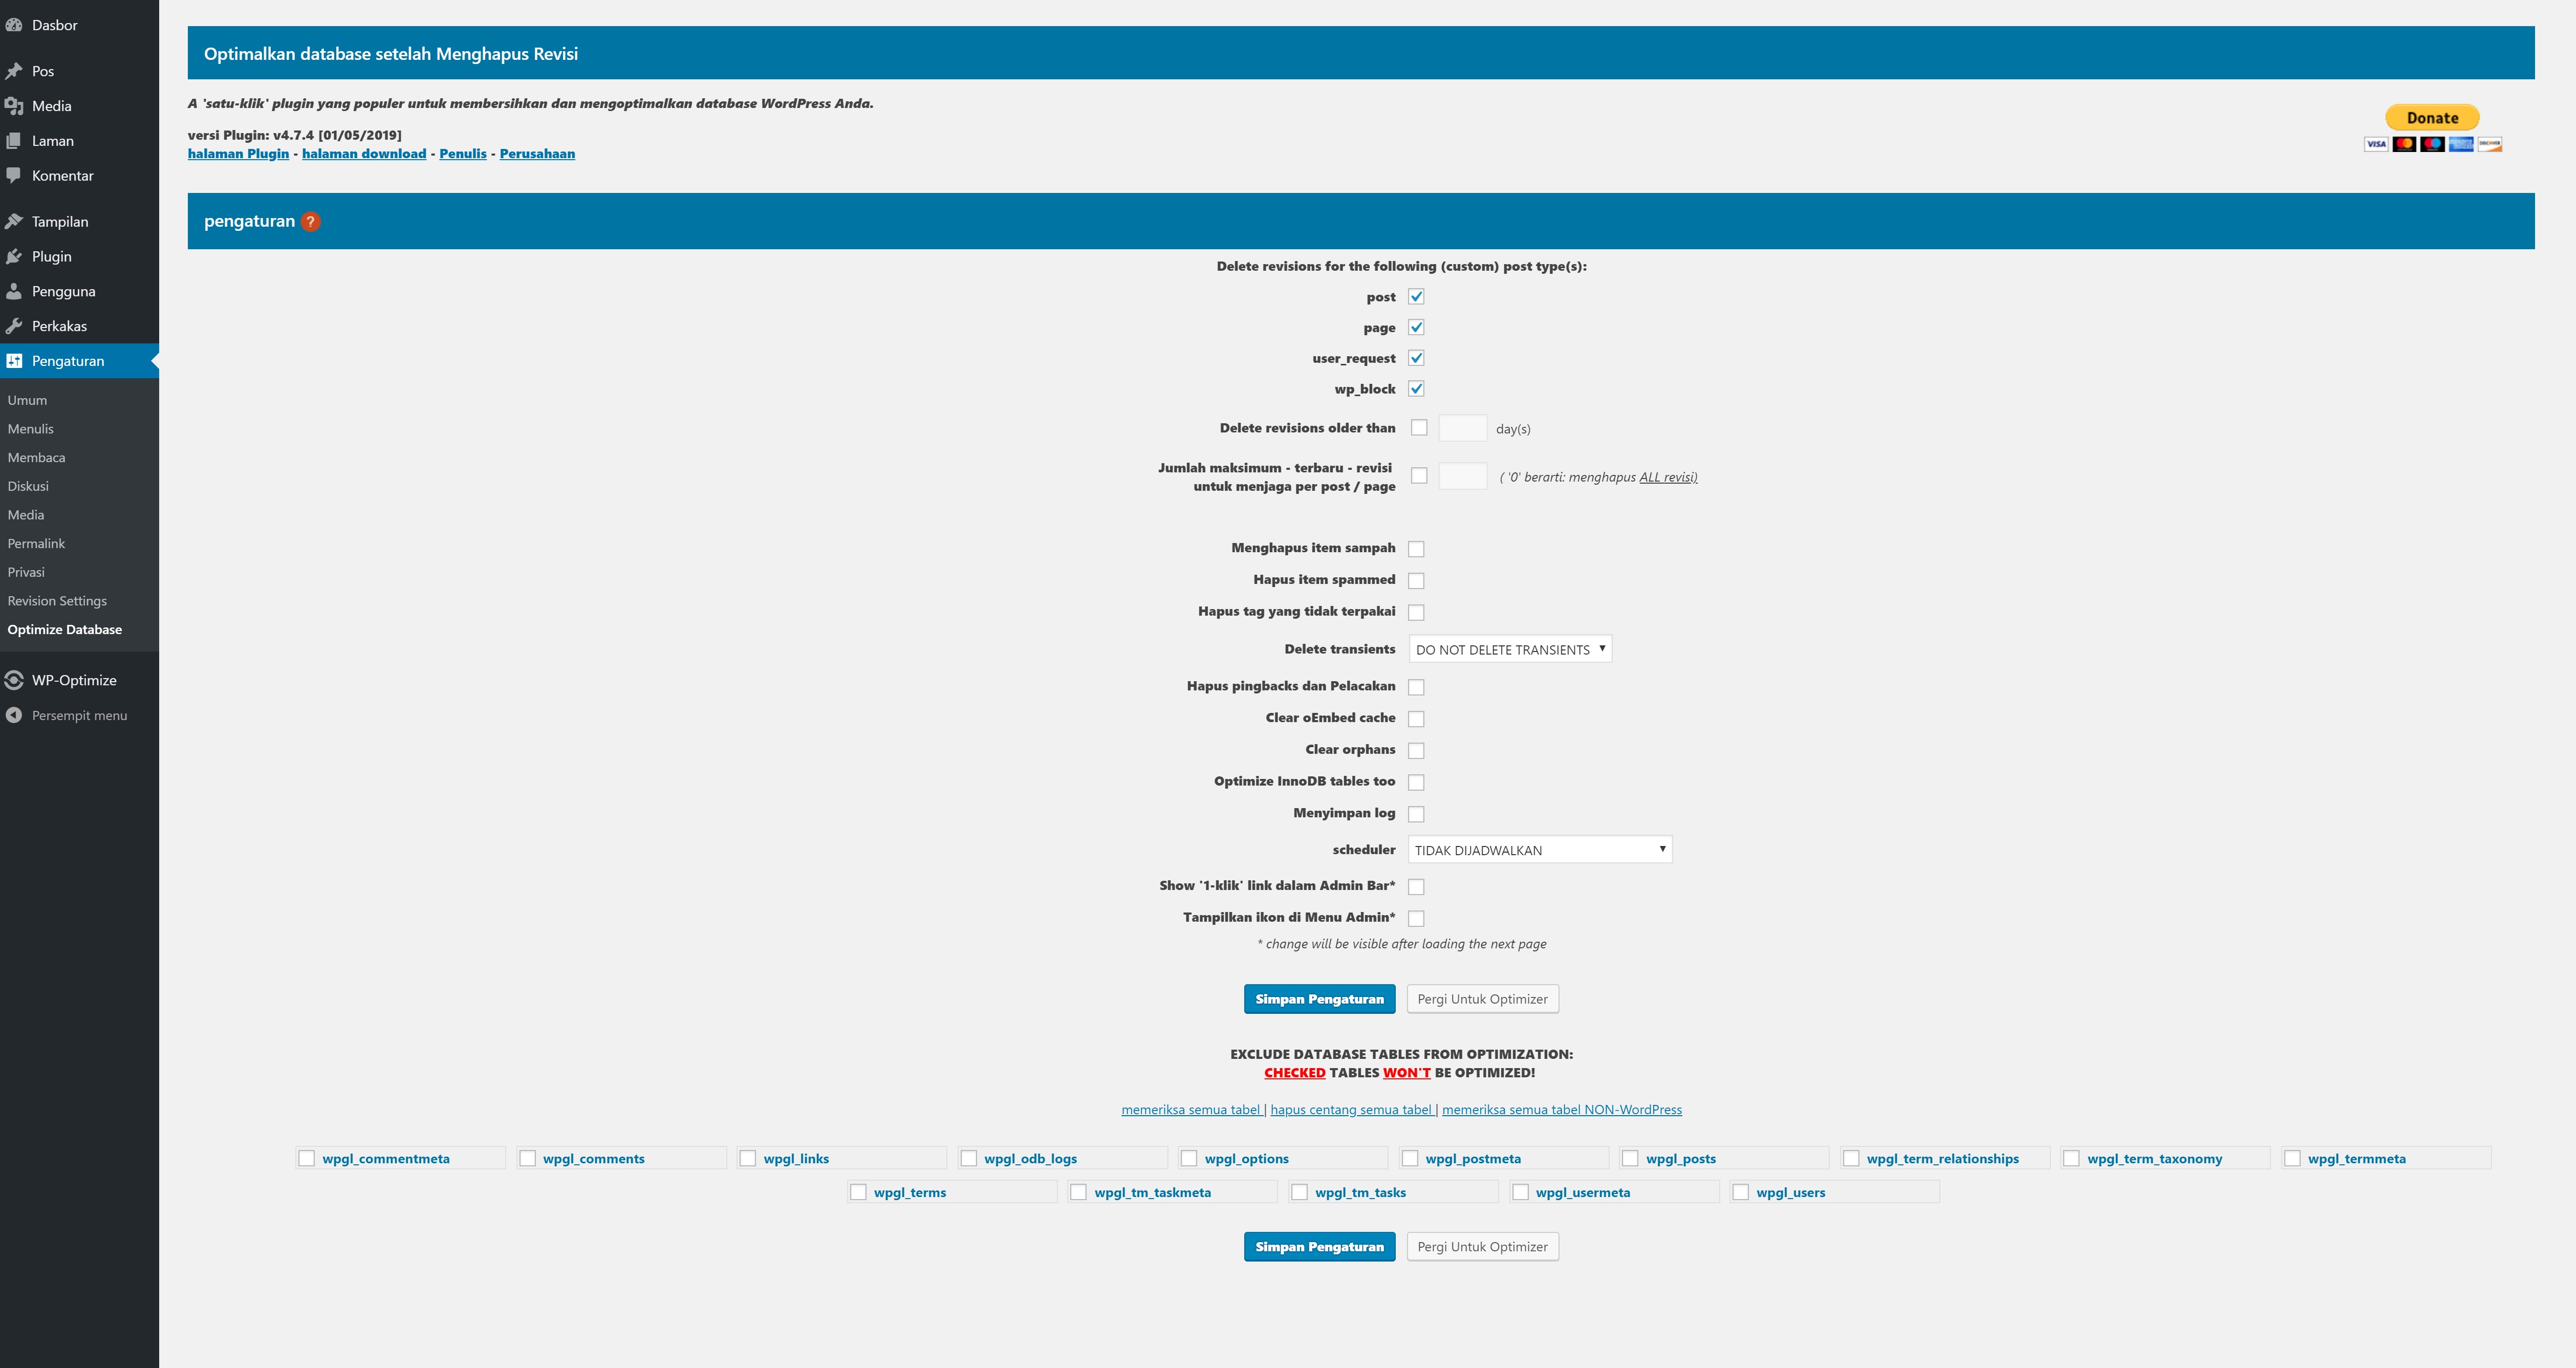This screenshot has width=2576, height=1368.
Task: Select Optimize Database submenu item
Action: coord(65,630)
